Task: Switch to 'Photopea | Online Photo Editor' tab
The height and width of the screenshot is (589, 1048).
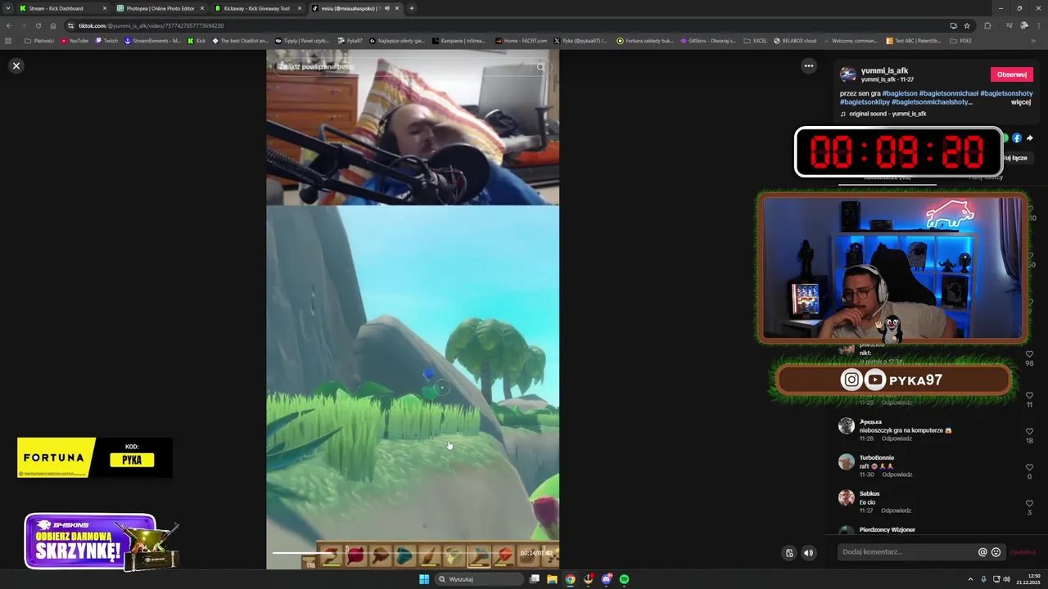Action: point(160,8)
